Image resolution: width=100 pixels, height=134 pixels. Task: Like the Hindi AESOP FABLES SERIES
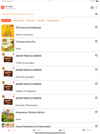96,55
